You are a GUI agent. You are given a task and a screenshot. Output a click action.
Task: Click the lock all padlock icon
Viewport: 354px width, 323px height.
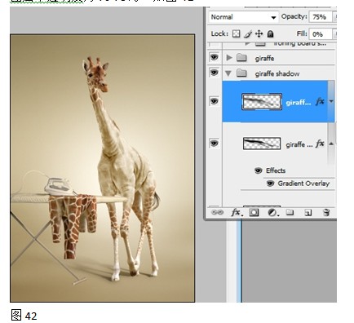pos(270,34)
